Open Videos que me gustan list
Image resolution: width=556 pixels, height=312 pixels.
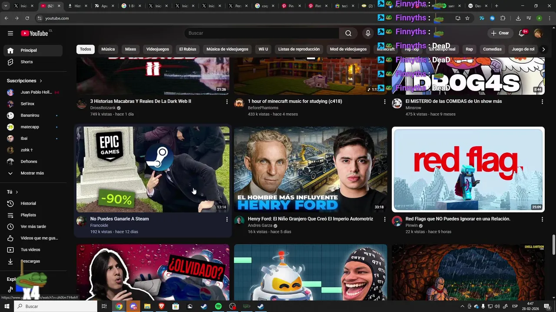click(33, 238)
